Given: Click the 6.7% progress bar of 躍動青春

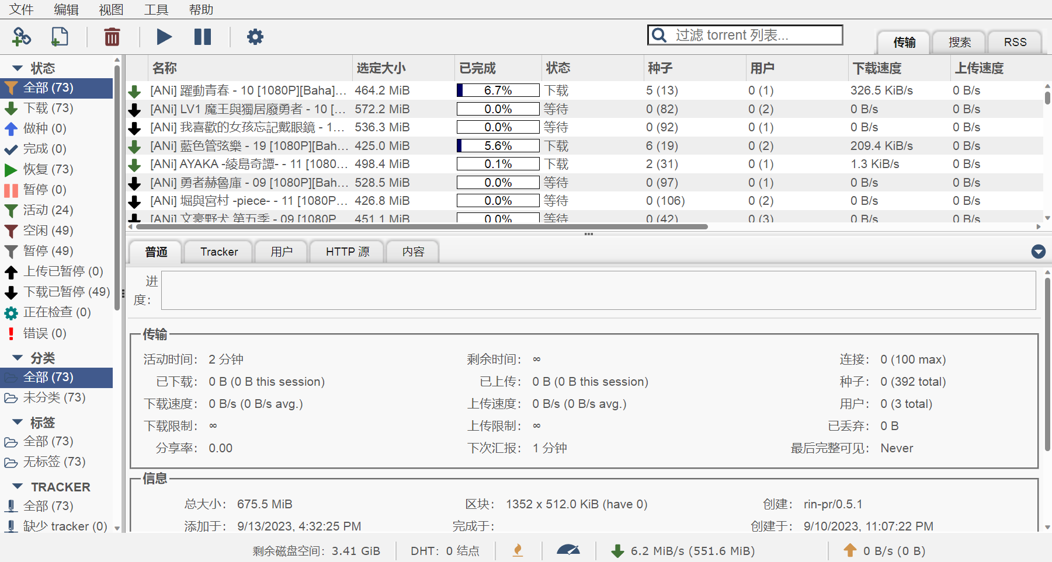Looking at the screenshot, I should click(498, 90).
